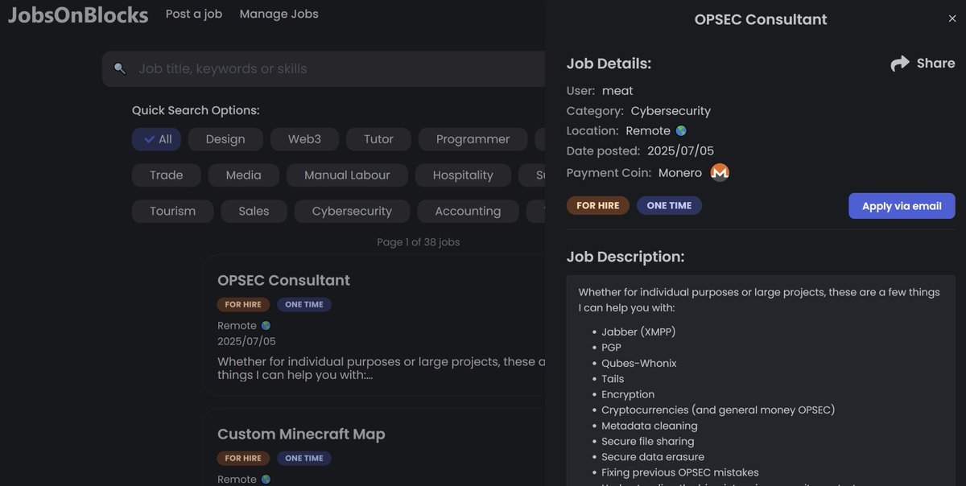Click the user name 'meat'
Image resolution: width=966 pixels, height=486 pixels.
(617, 91)
